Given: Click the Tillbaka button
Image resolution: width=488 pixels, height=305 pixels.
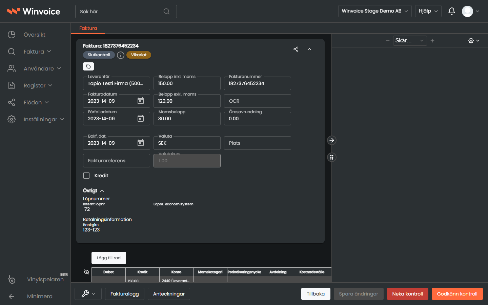Looking at the screenshot, I should coord(316,294).
